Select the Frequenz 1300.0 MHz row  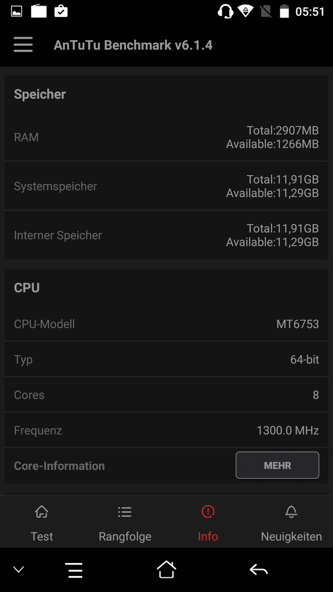pyautogui.click(x=166, y=430)
